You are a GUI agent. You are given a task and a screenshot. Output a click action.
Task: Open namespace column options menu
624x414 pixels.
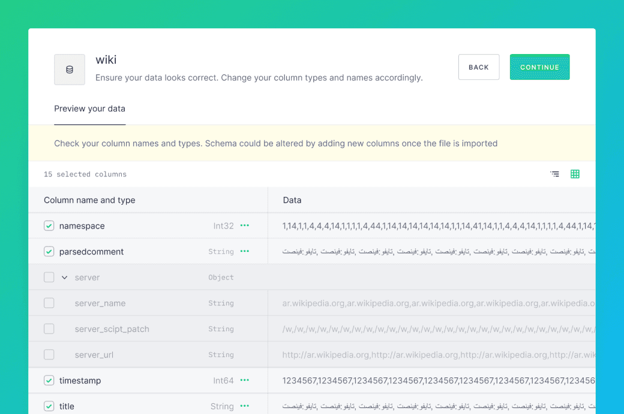pos(245,226)
